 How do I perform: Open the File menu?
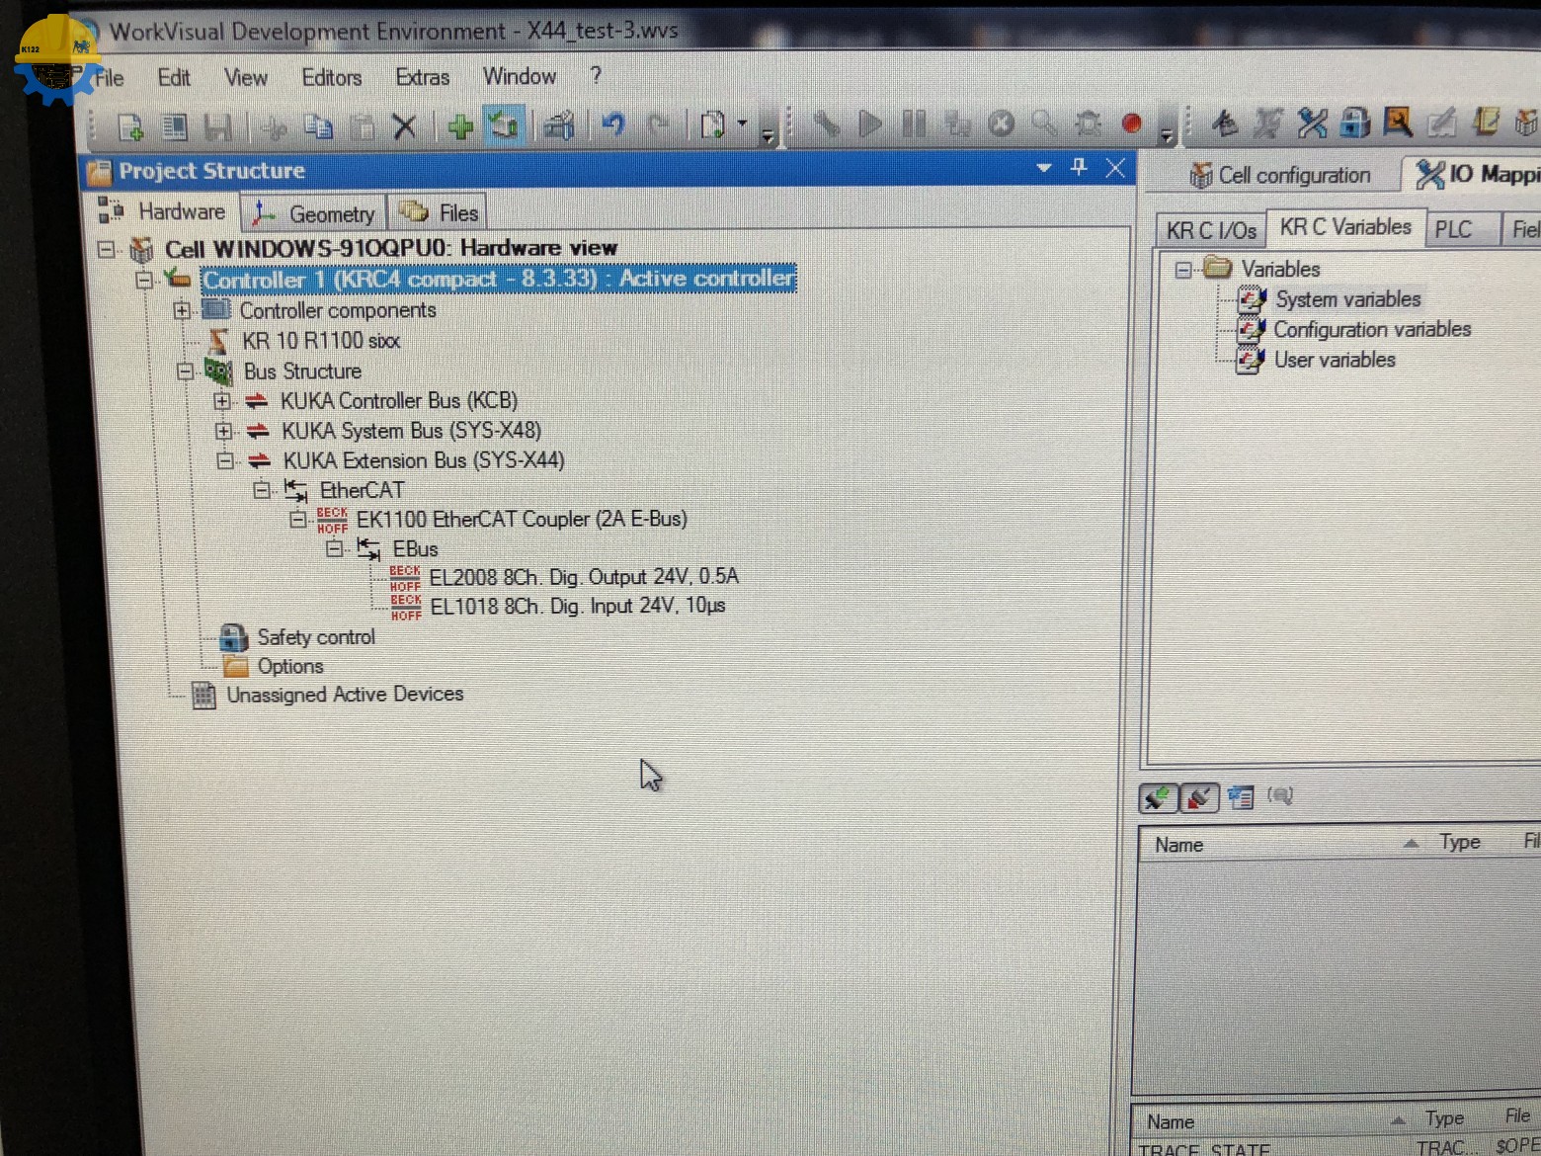tap(109, 78)
